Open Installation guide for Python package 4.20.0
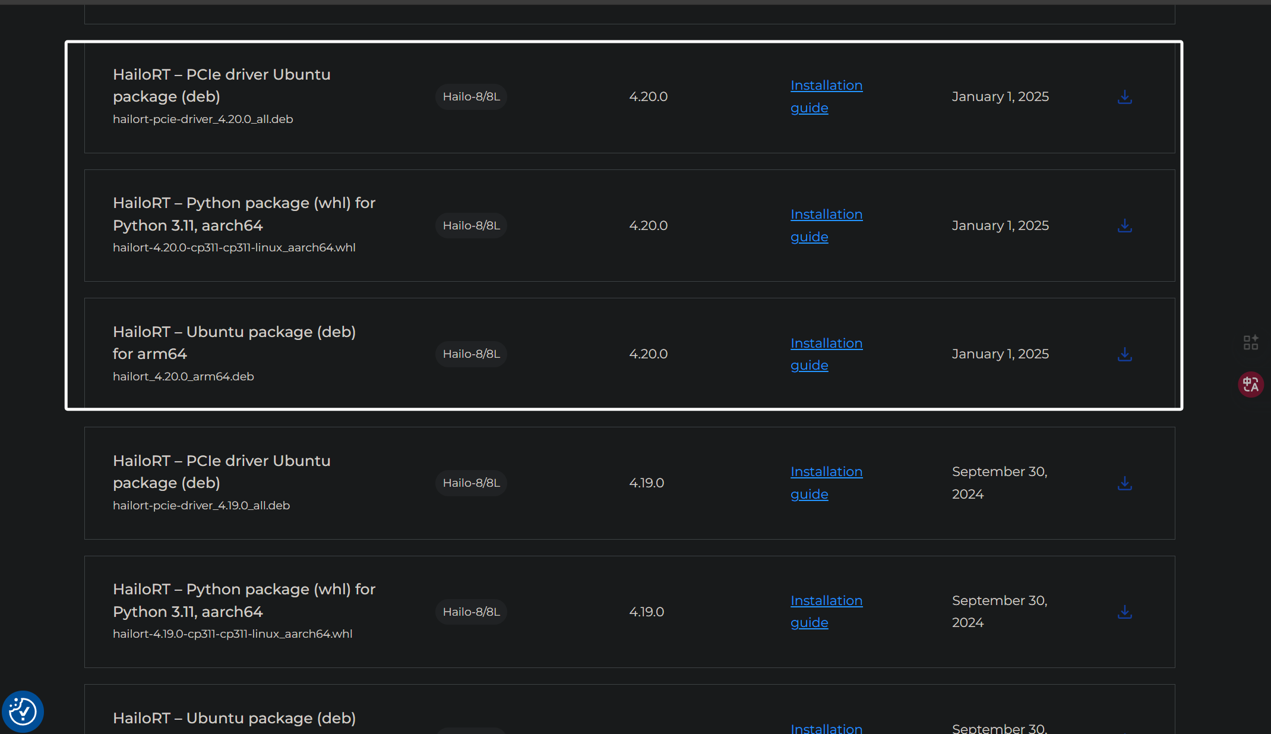 point(826,226)
